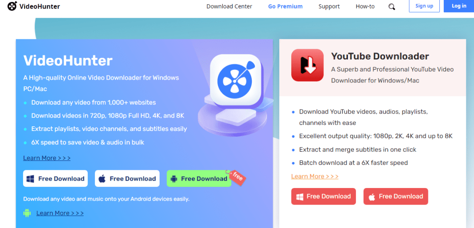This screenshot has width=474, height=228.
Task: Open the Download Center menu
Action: (x=229, y=6)
